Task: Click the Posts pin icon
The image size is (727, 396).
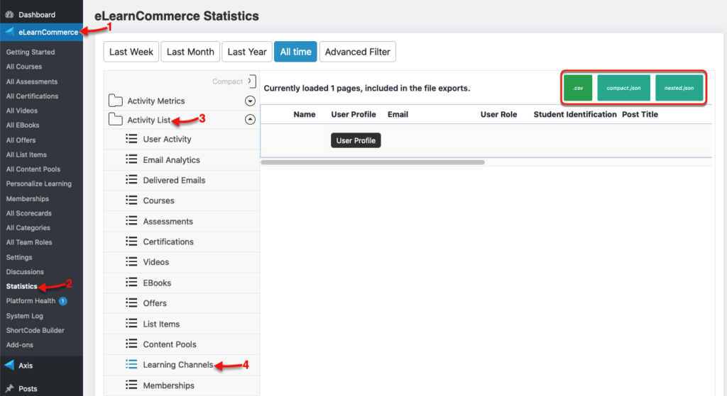Action: [9, 388]
